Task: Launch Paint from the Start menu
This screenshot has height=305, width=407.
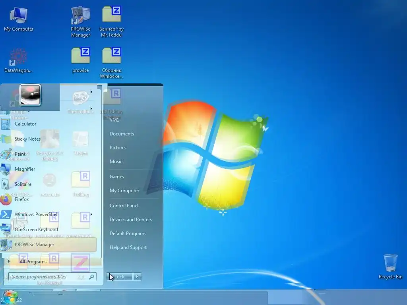Action: pyautogui.click(x=48, y=154)
